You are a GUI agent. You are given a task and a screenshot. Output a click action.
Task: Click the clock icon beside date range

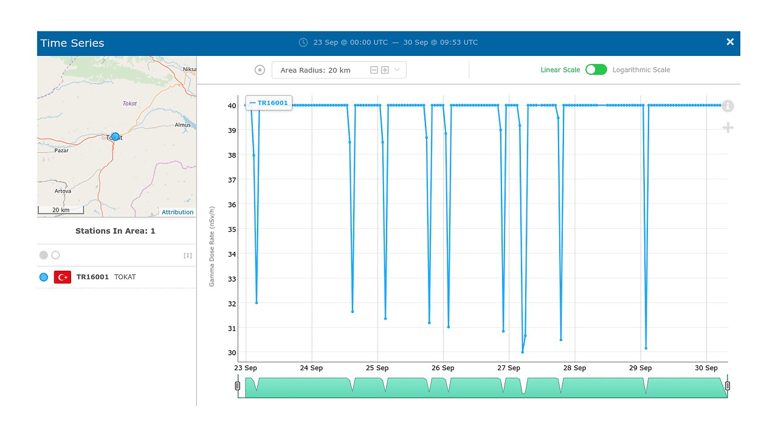click(303, 42)
